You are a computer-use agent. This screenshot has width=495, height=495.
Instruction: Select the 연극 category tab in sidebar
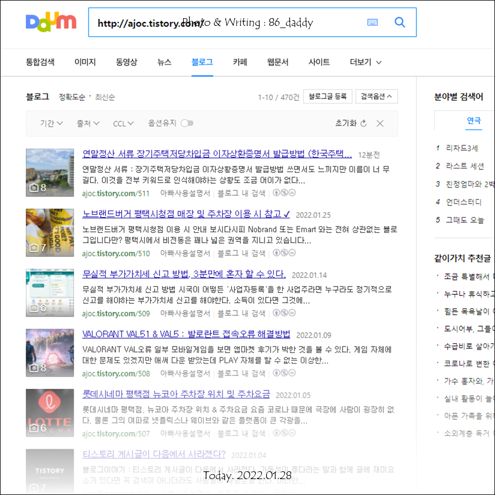[x=474, y=120]
